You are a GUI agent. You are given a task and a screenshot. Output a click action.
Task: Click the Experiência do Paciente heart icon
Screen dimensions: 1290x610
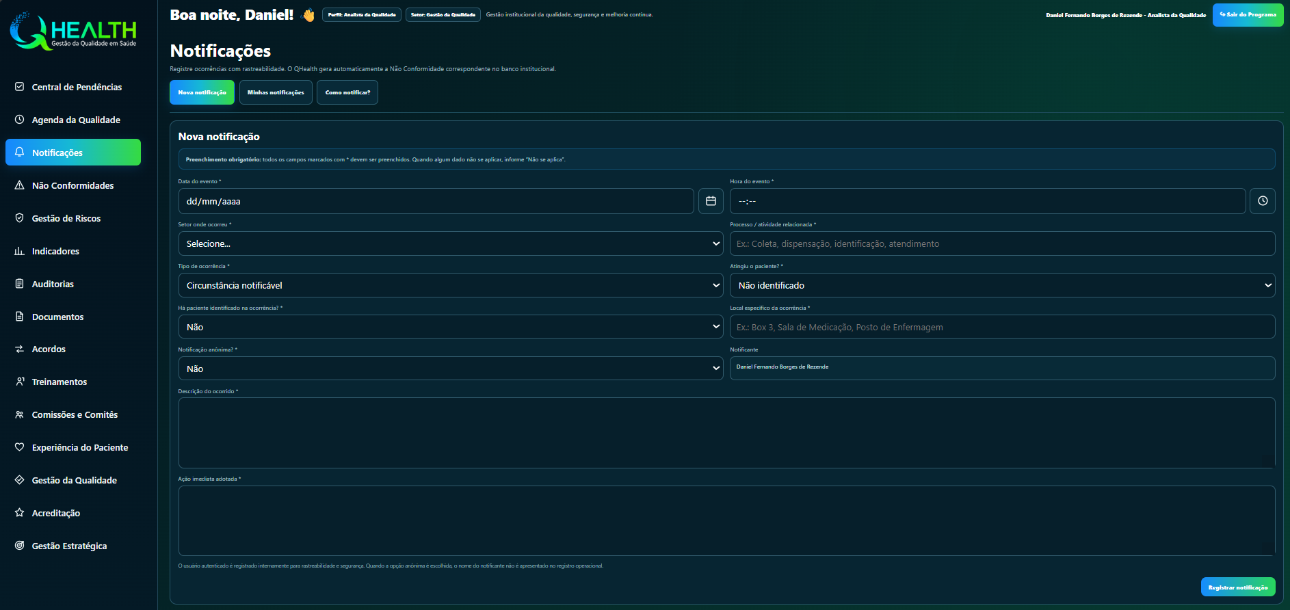tap(20, 447)
